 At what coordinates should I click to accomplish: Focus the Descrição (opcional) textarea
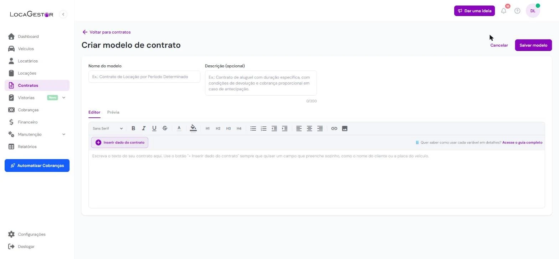pyautogui.click(x=261, y=83)
